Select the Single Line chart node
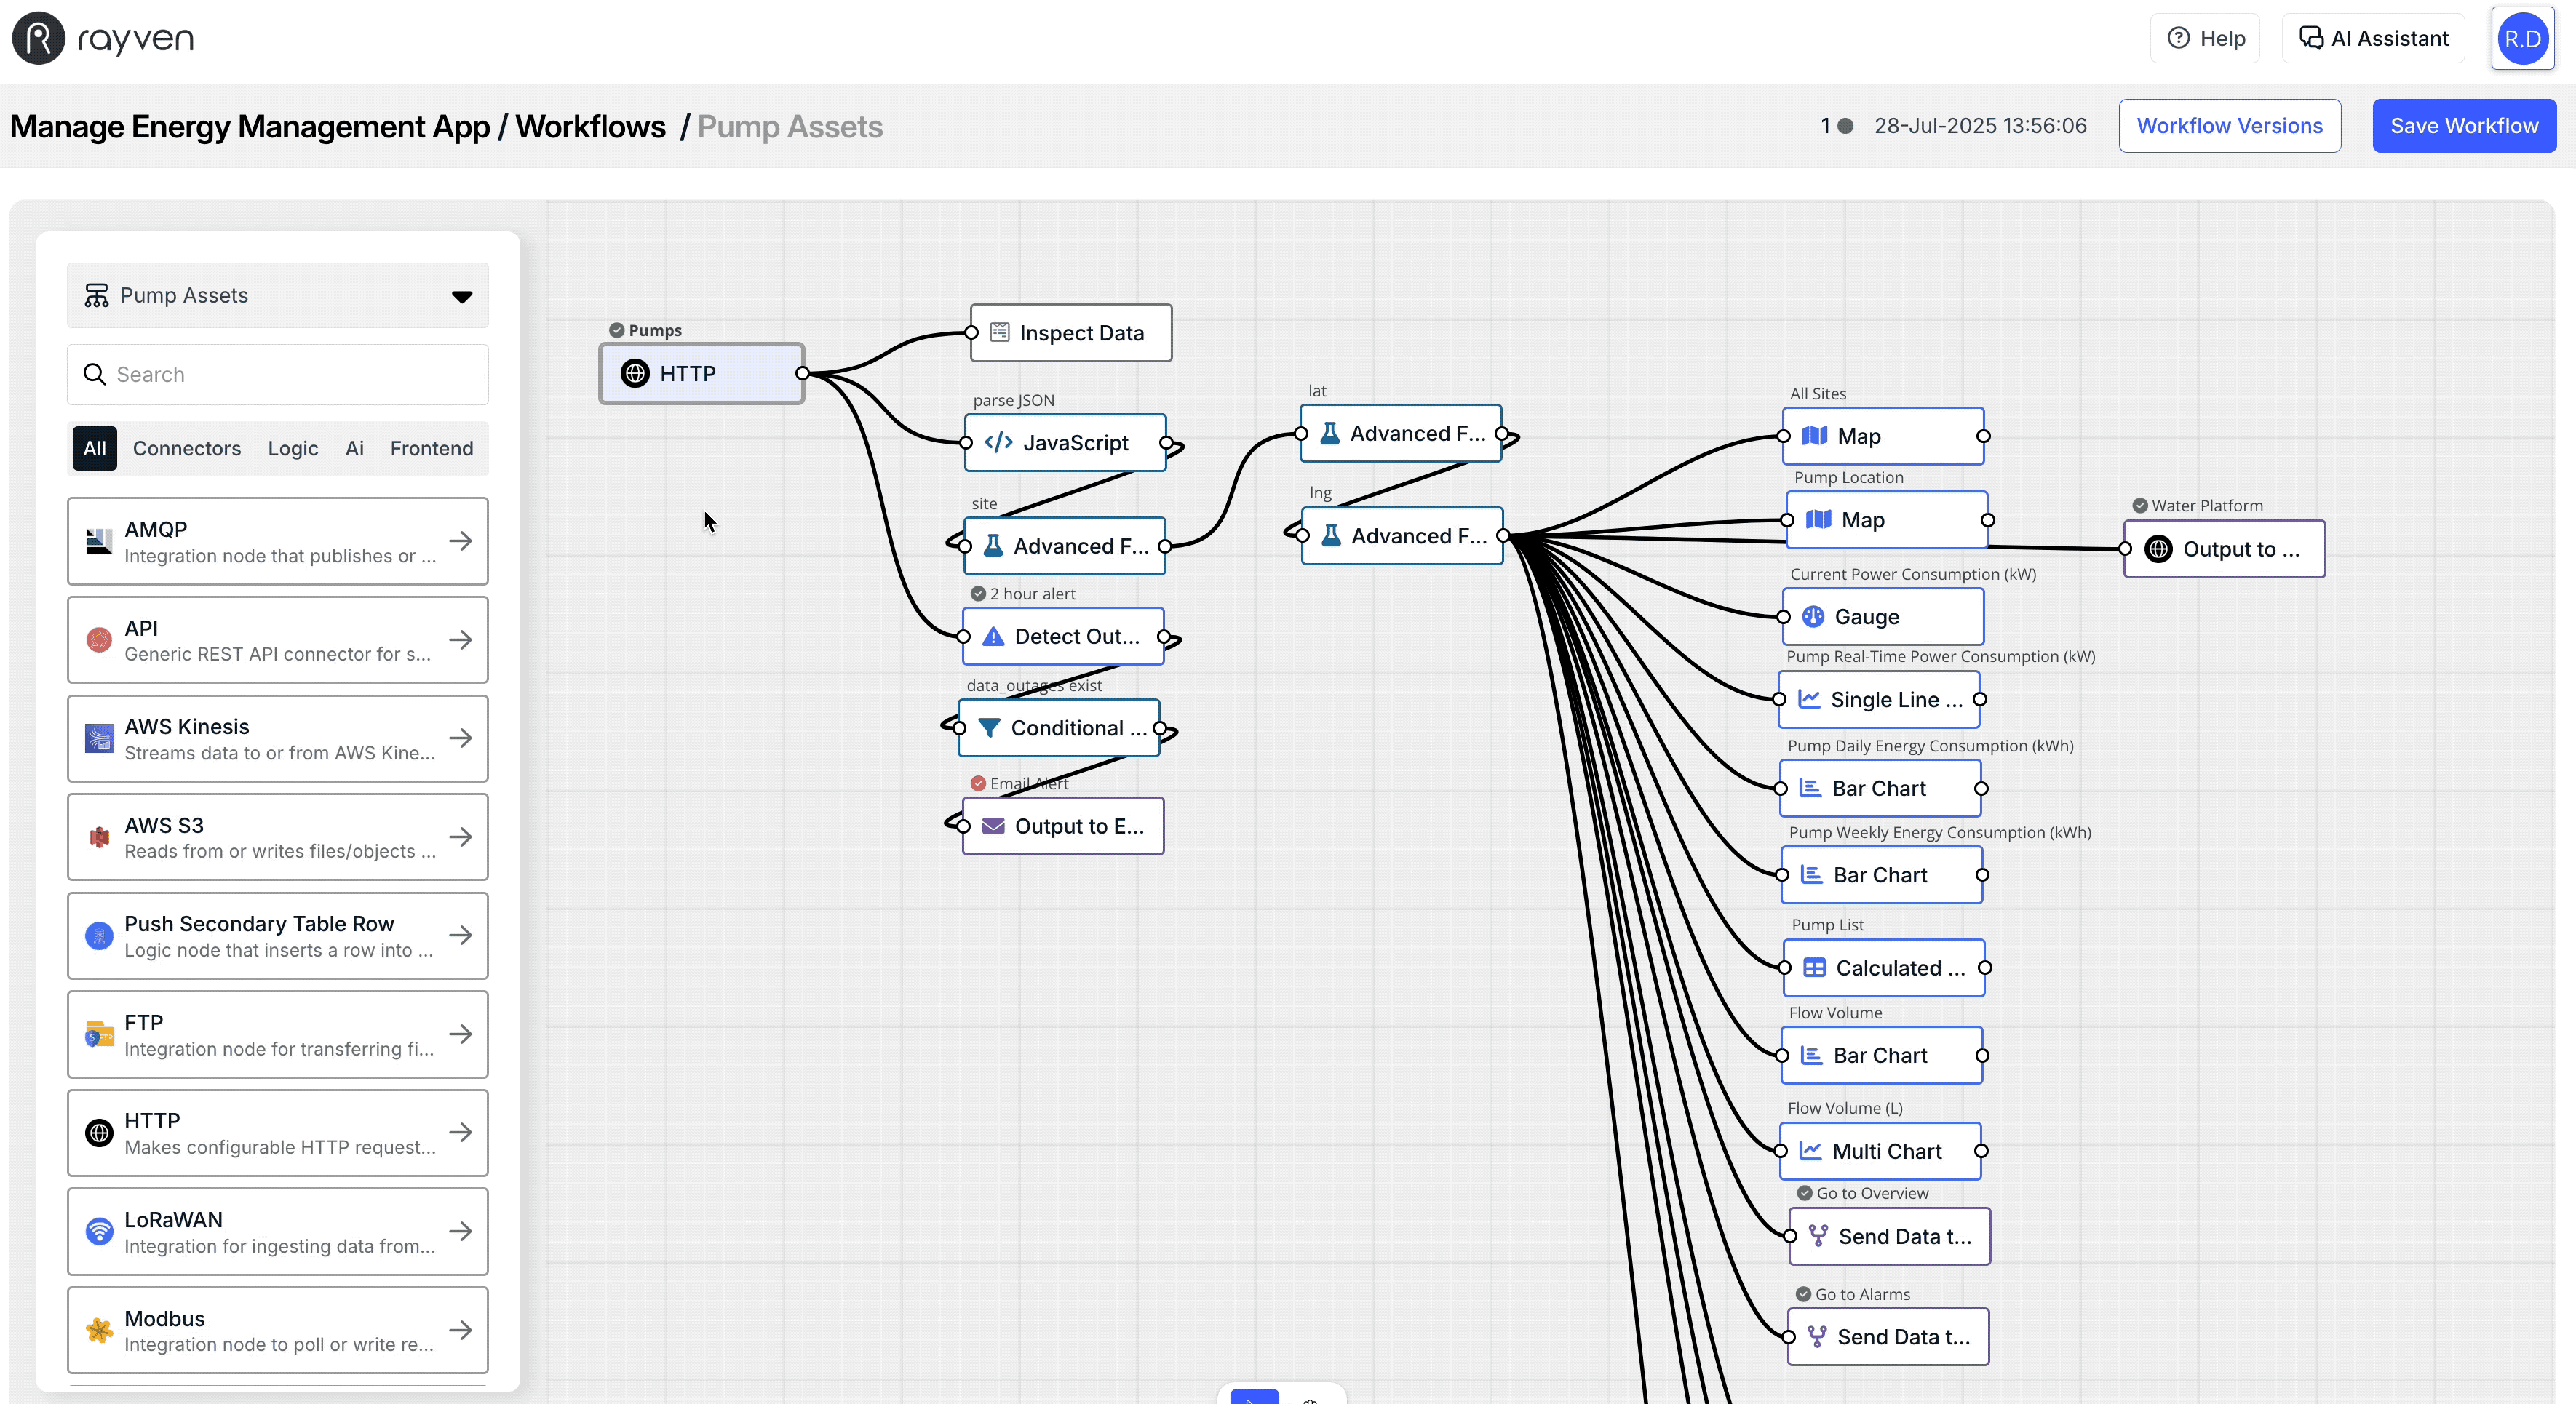 pos(1879,699)
